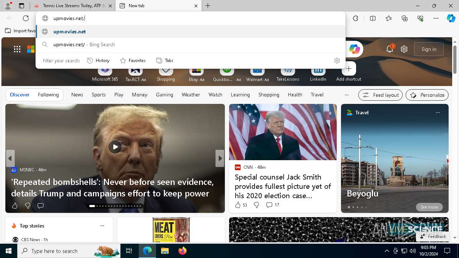Open Favorites star in toolbar

pyautogui.click(x=389, y=18)
